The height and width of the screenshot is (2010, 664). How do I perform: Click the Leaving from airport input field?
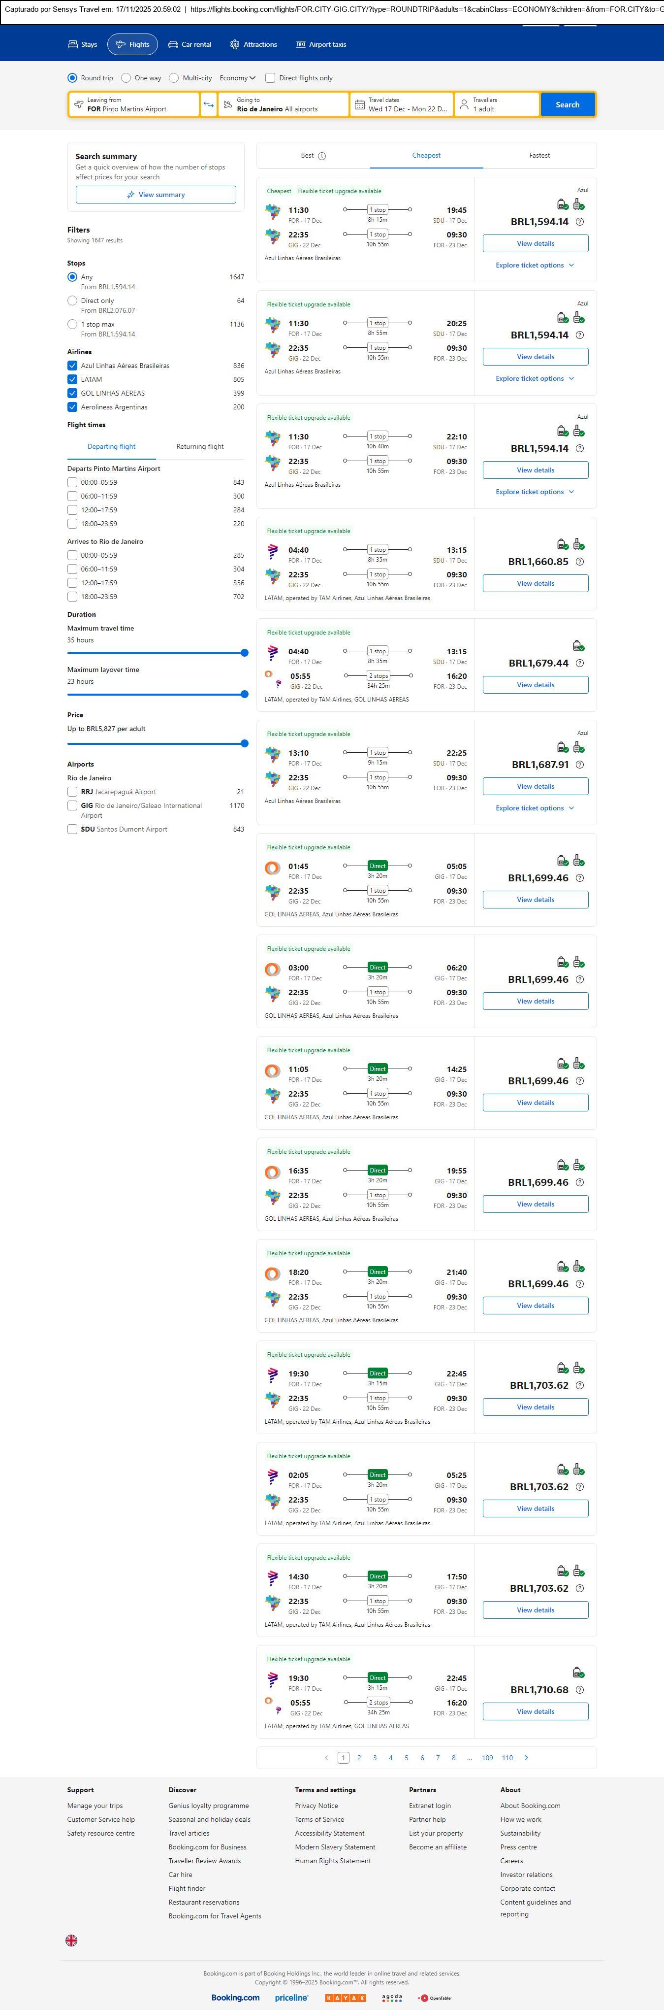coord(134,104)
